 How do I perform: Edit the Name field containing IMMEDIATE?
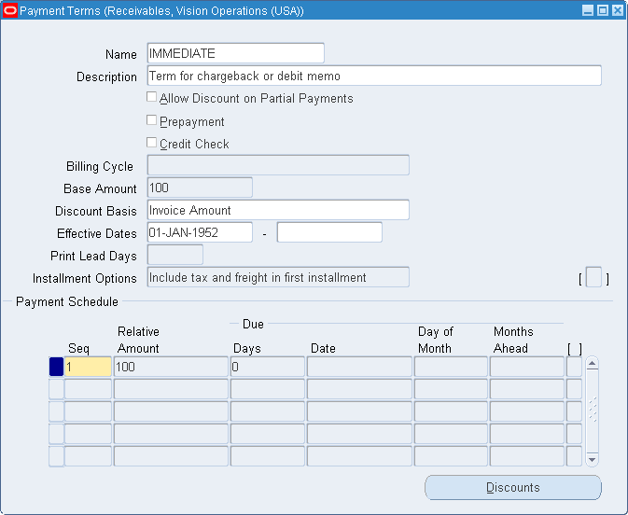235,53
